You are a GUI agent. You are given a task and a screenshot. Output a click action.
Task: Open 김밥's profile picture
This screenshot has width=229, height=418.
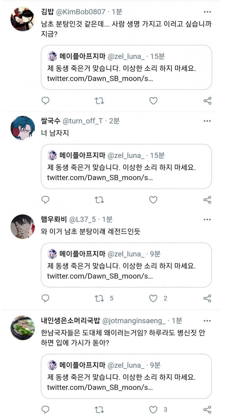(x=23, y=19)
